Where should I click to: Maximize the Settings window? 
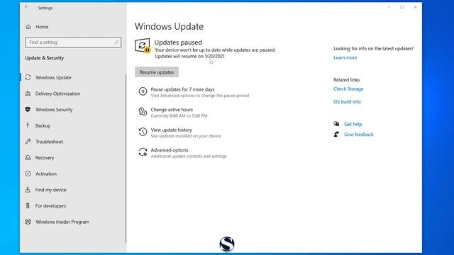[x=402, y=7]
